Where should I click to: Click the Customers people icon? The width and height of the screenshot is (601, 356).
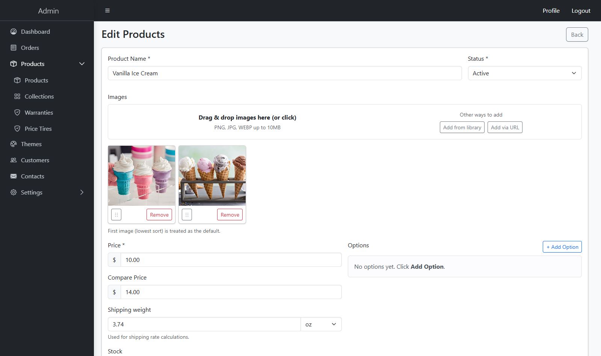point(14,160)
